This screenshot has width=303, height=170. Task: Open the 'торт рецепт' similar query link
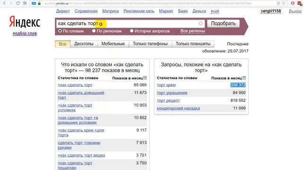tap(168, 101)
